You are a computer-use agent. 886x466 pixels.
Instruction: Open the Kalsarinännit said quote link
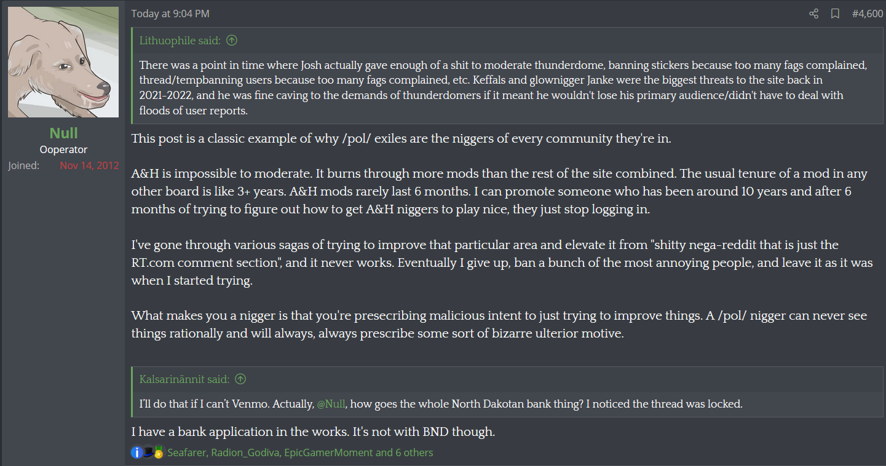coord(184,379)
